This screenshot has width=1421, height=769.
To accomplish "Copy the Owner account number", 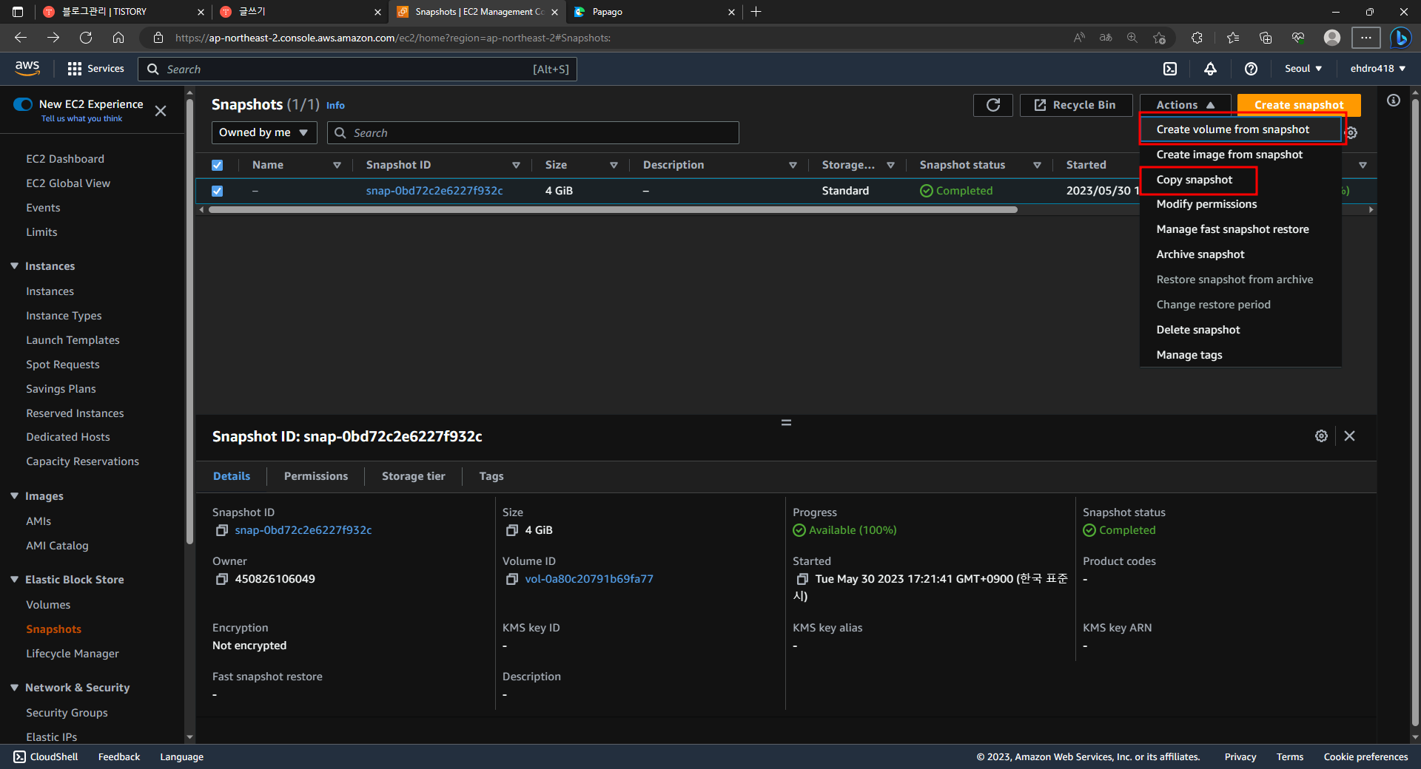I will [221, 579].
